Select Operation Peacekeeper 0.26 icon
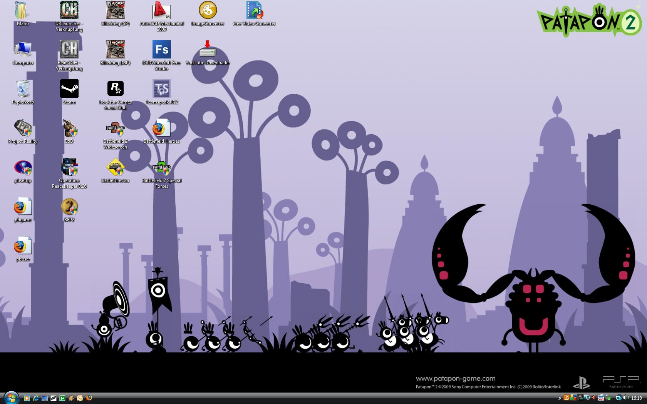This screenshot has width=647, height=404. point(69,174)
